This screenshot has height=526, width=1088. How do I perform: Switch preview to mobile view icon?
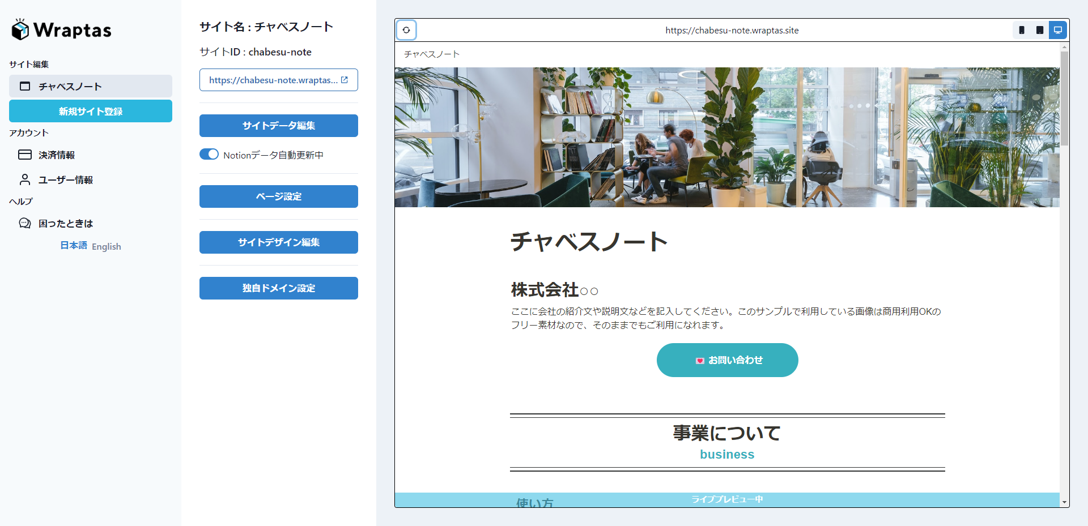coord(1022,30)
